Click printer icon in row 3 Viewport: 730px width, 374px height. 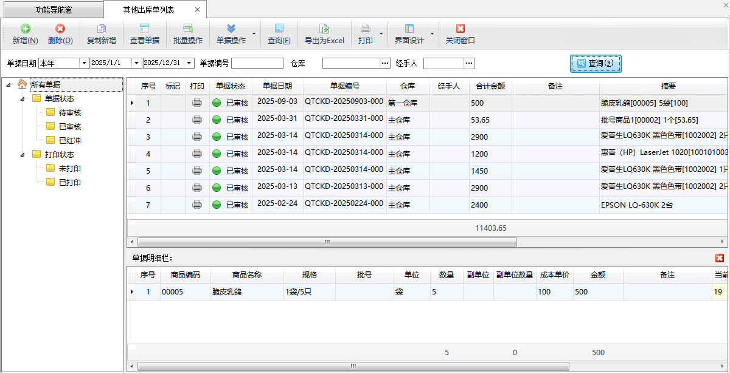(197, 137)
